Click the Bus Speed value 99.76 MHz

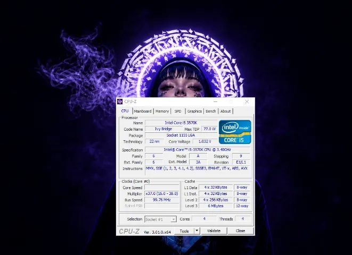click(x=162, y=200)
